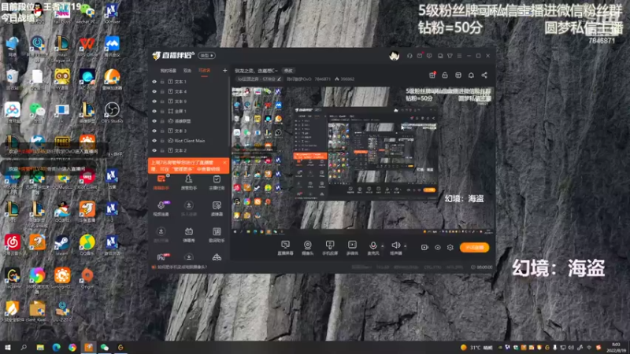630x354 pixels.
Task: Select the 全屏 1 source row
Action: point(189,111)
